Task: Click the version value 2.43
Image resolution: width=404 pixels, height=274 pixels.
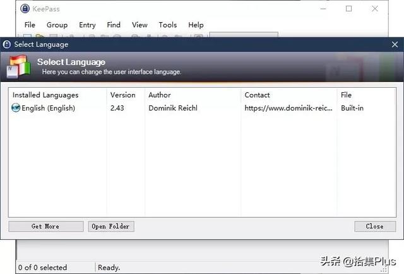Action: coord(117,108)
